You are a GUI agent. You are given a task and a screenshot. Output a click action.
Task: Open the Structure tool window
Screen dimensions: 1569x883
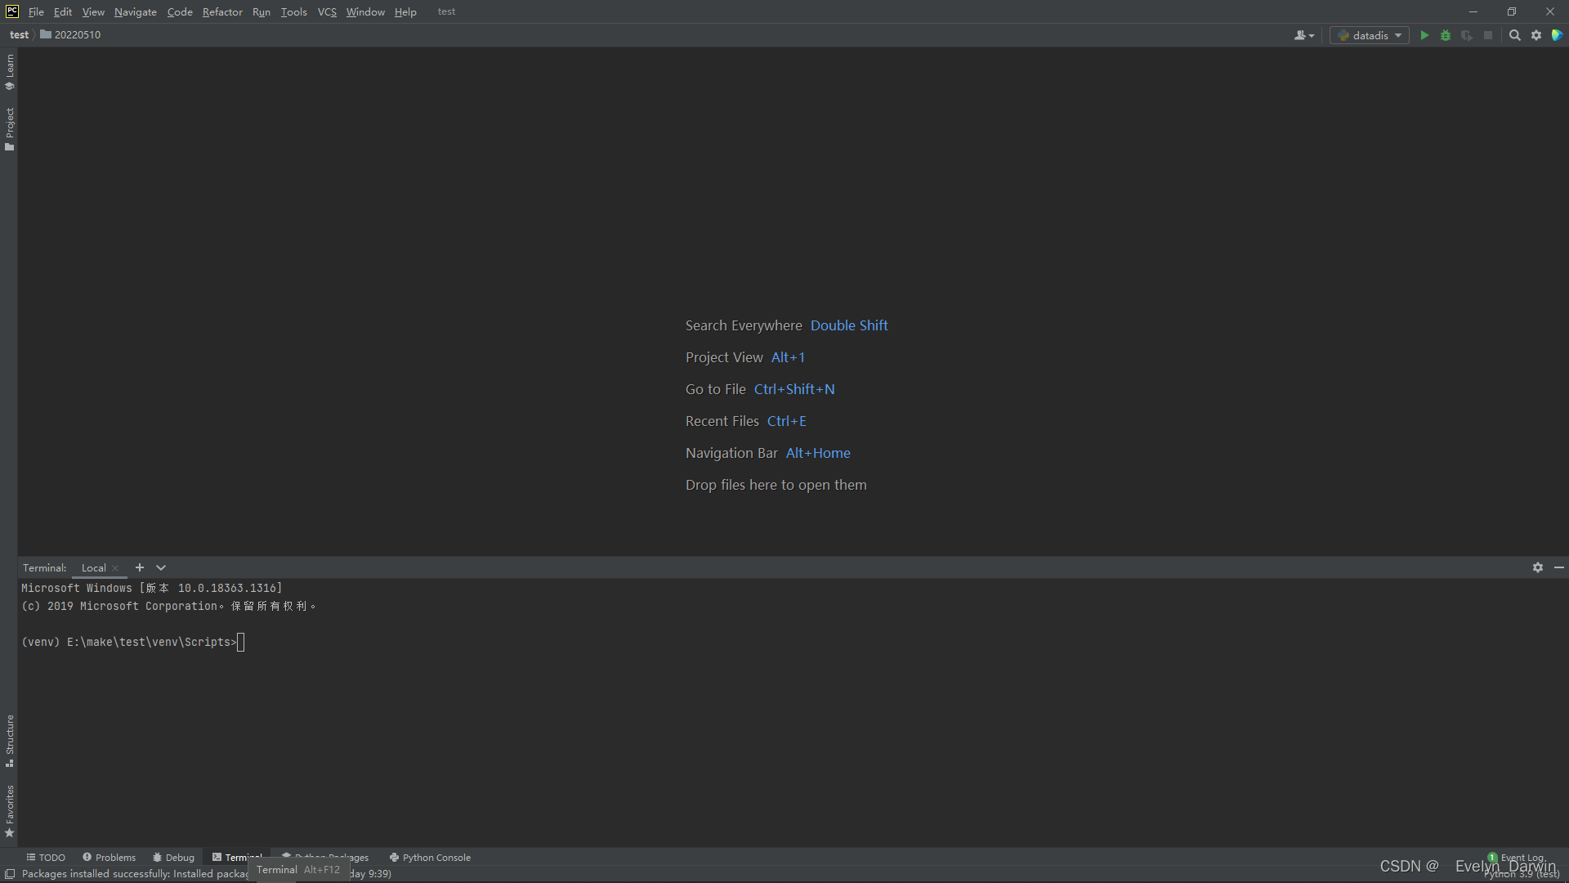(9, 741)
